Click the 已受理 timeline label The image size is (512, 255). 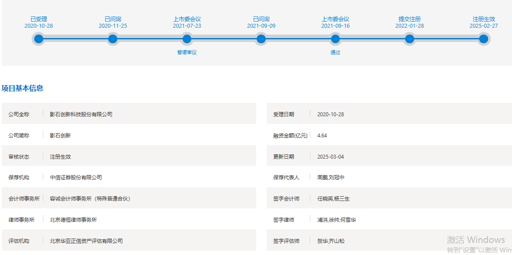tap(39, 19)
